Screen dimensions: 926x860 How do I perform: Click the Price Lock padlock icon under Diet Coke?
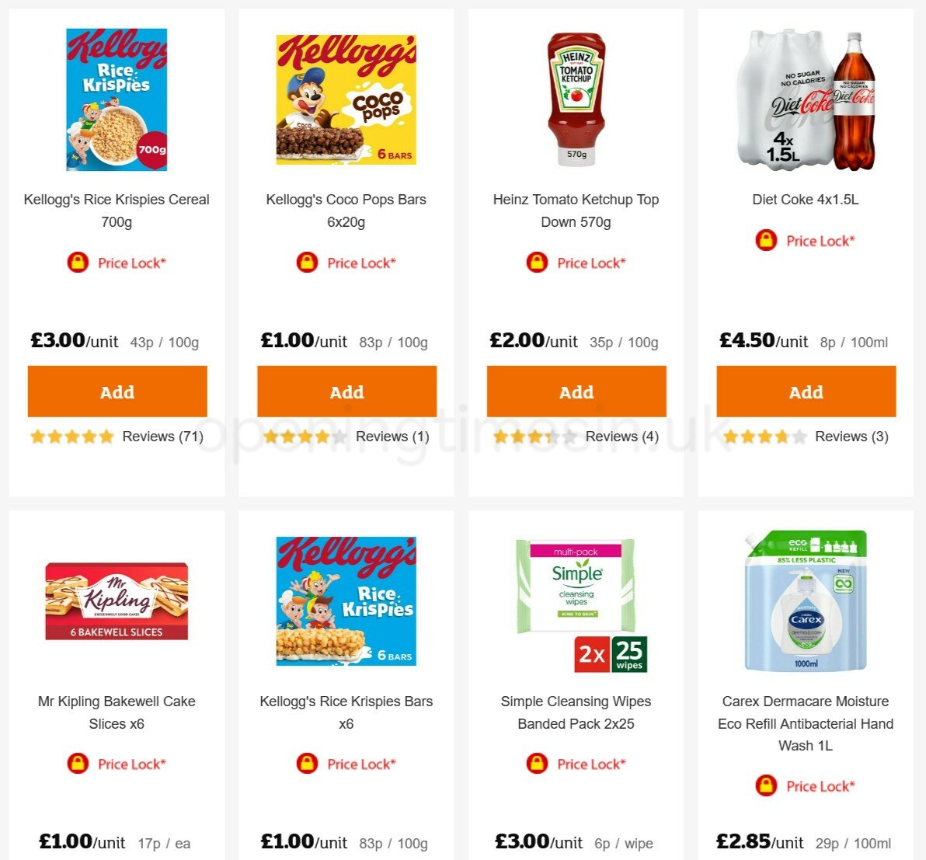765,241
